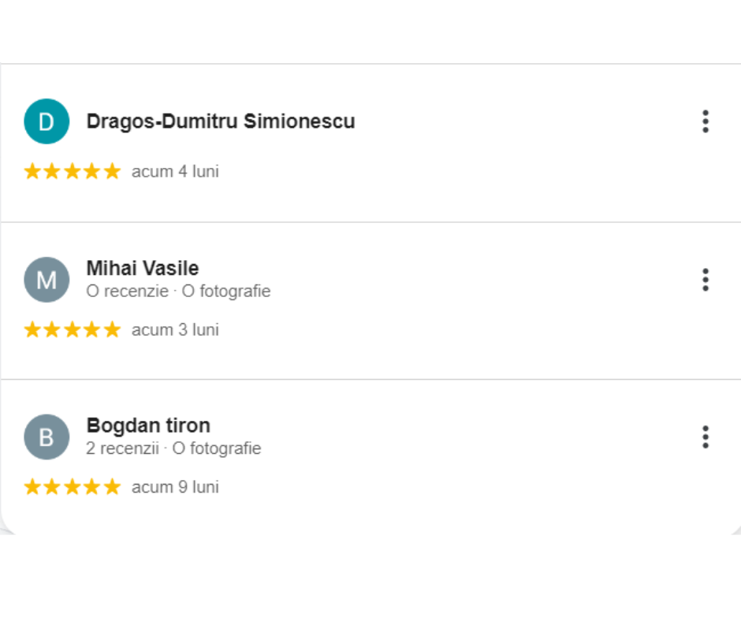
Task: Open three-dot menu on Mihai Vasile's review
Action: [705, 280]
